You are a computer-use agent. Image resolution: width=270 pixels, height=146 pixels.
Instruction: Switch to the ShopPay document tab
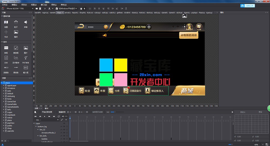click(83, 13)
